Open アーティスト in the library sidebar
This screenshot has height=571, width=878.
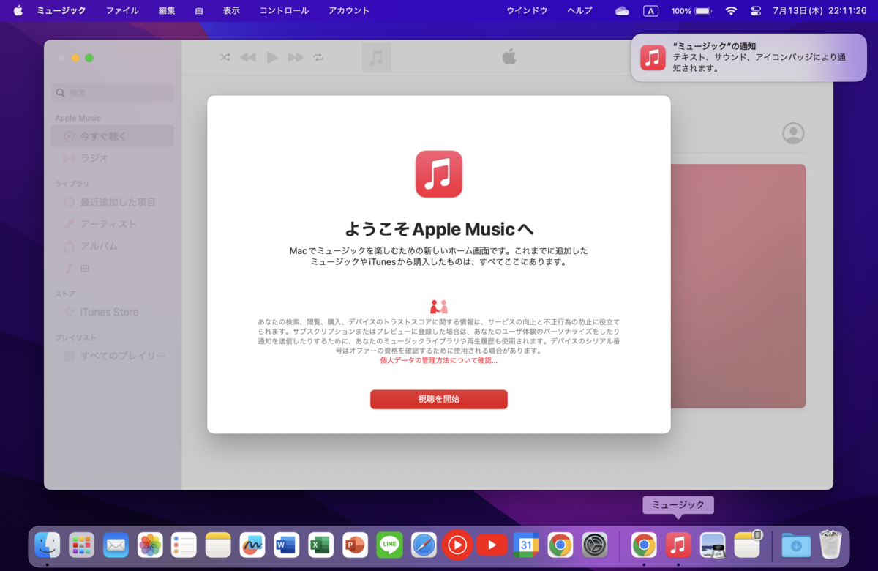coord(113,224)
